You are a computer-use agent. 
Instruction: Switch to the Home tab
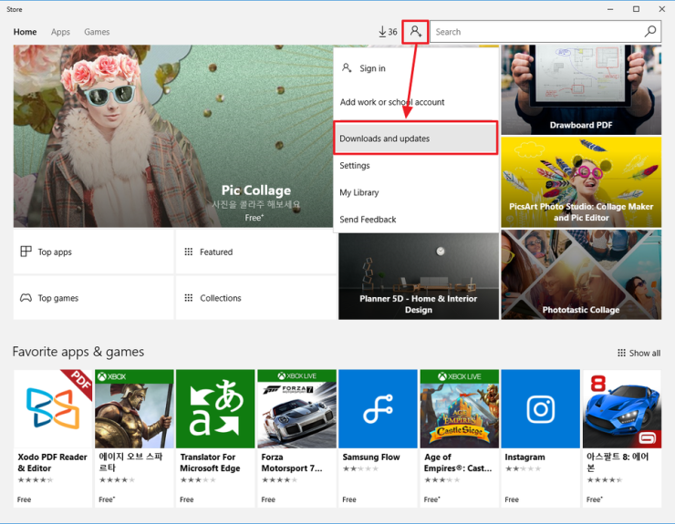25,32
